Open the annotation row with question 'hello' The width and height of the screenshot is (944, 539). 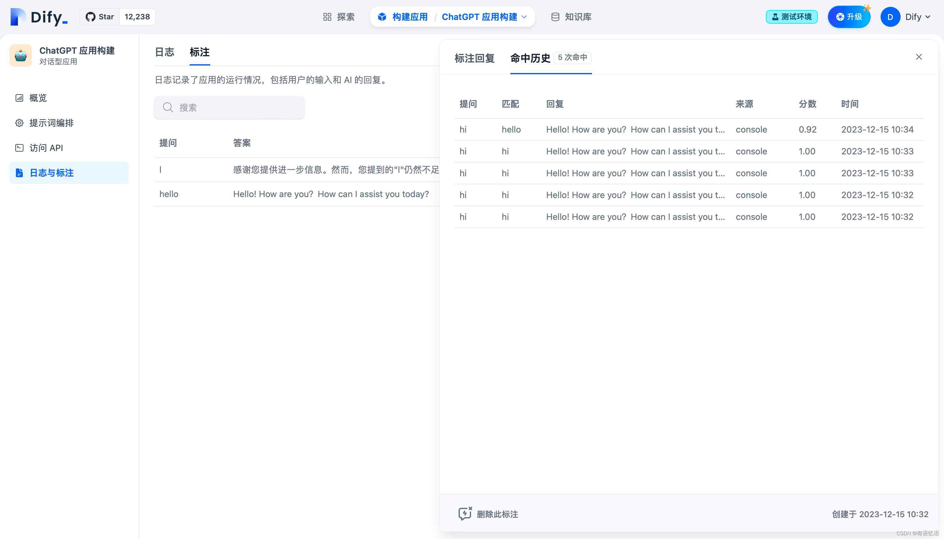[296, 194]
